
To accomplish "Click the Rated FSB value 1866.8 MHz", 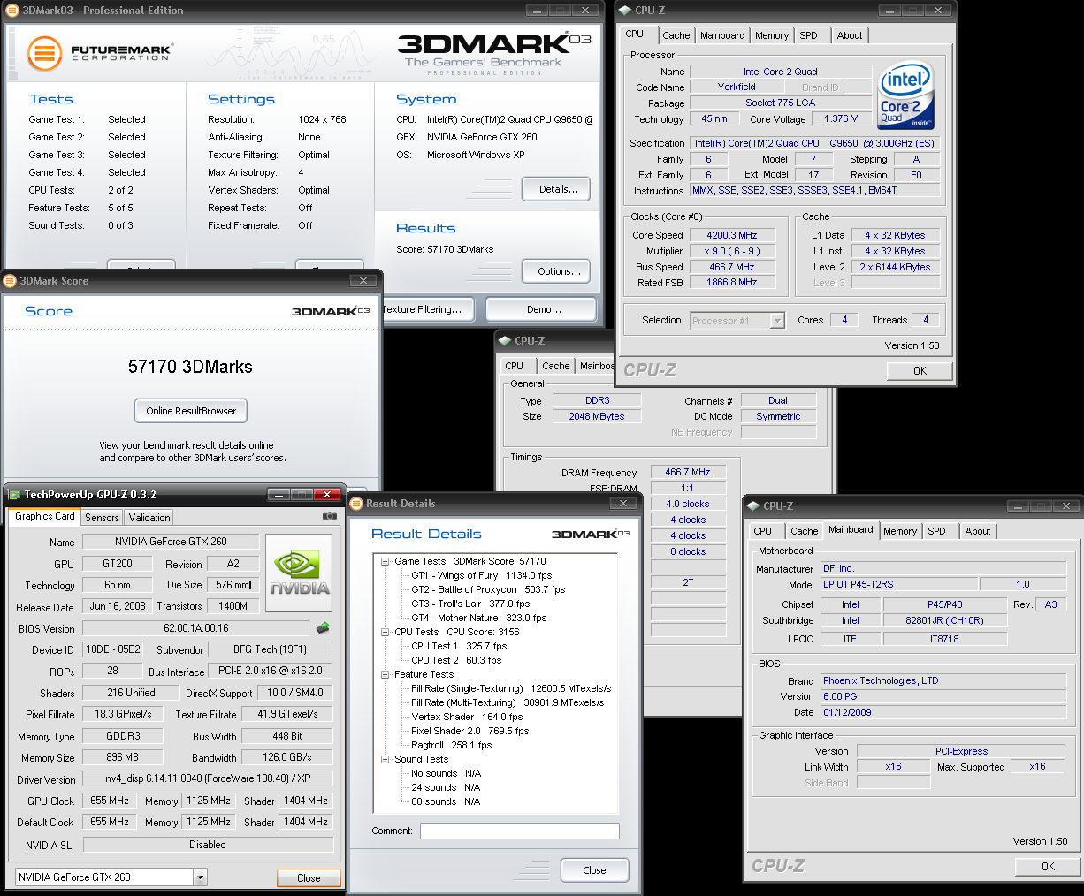I will coord(732,283).
